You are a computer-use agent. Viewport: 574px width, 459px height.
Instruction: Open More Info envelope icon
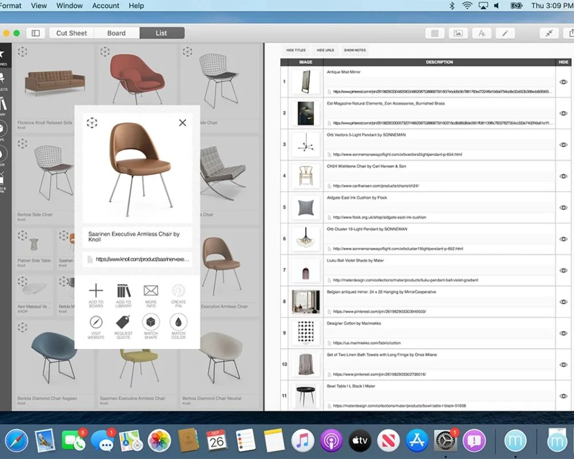pos(151,291)
